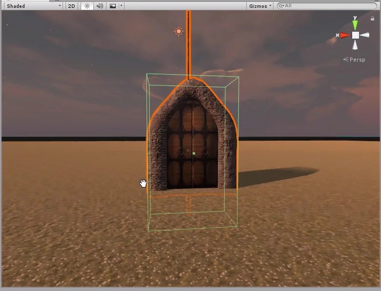
Task: Open the Shaded draw mode dropdown
Action: tap(34, 6)
